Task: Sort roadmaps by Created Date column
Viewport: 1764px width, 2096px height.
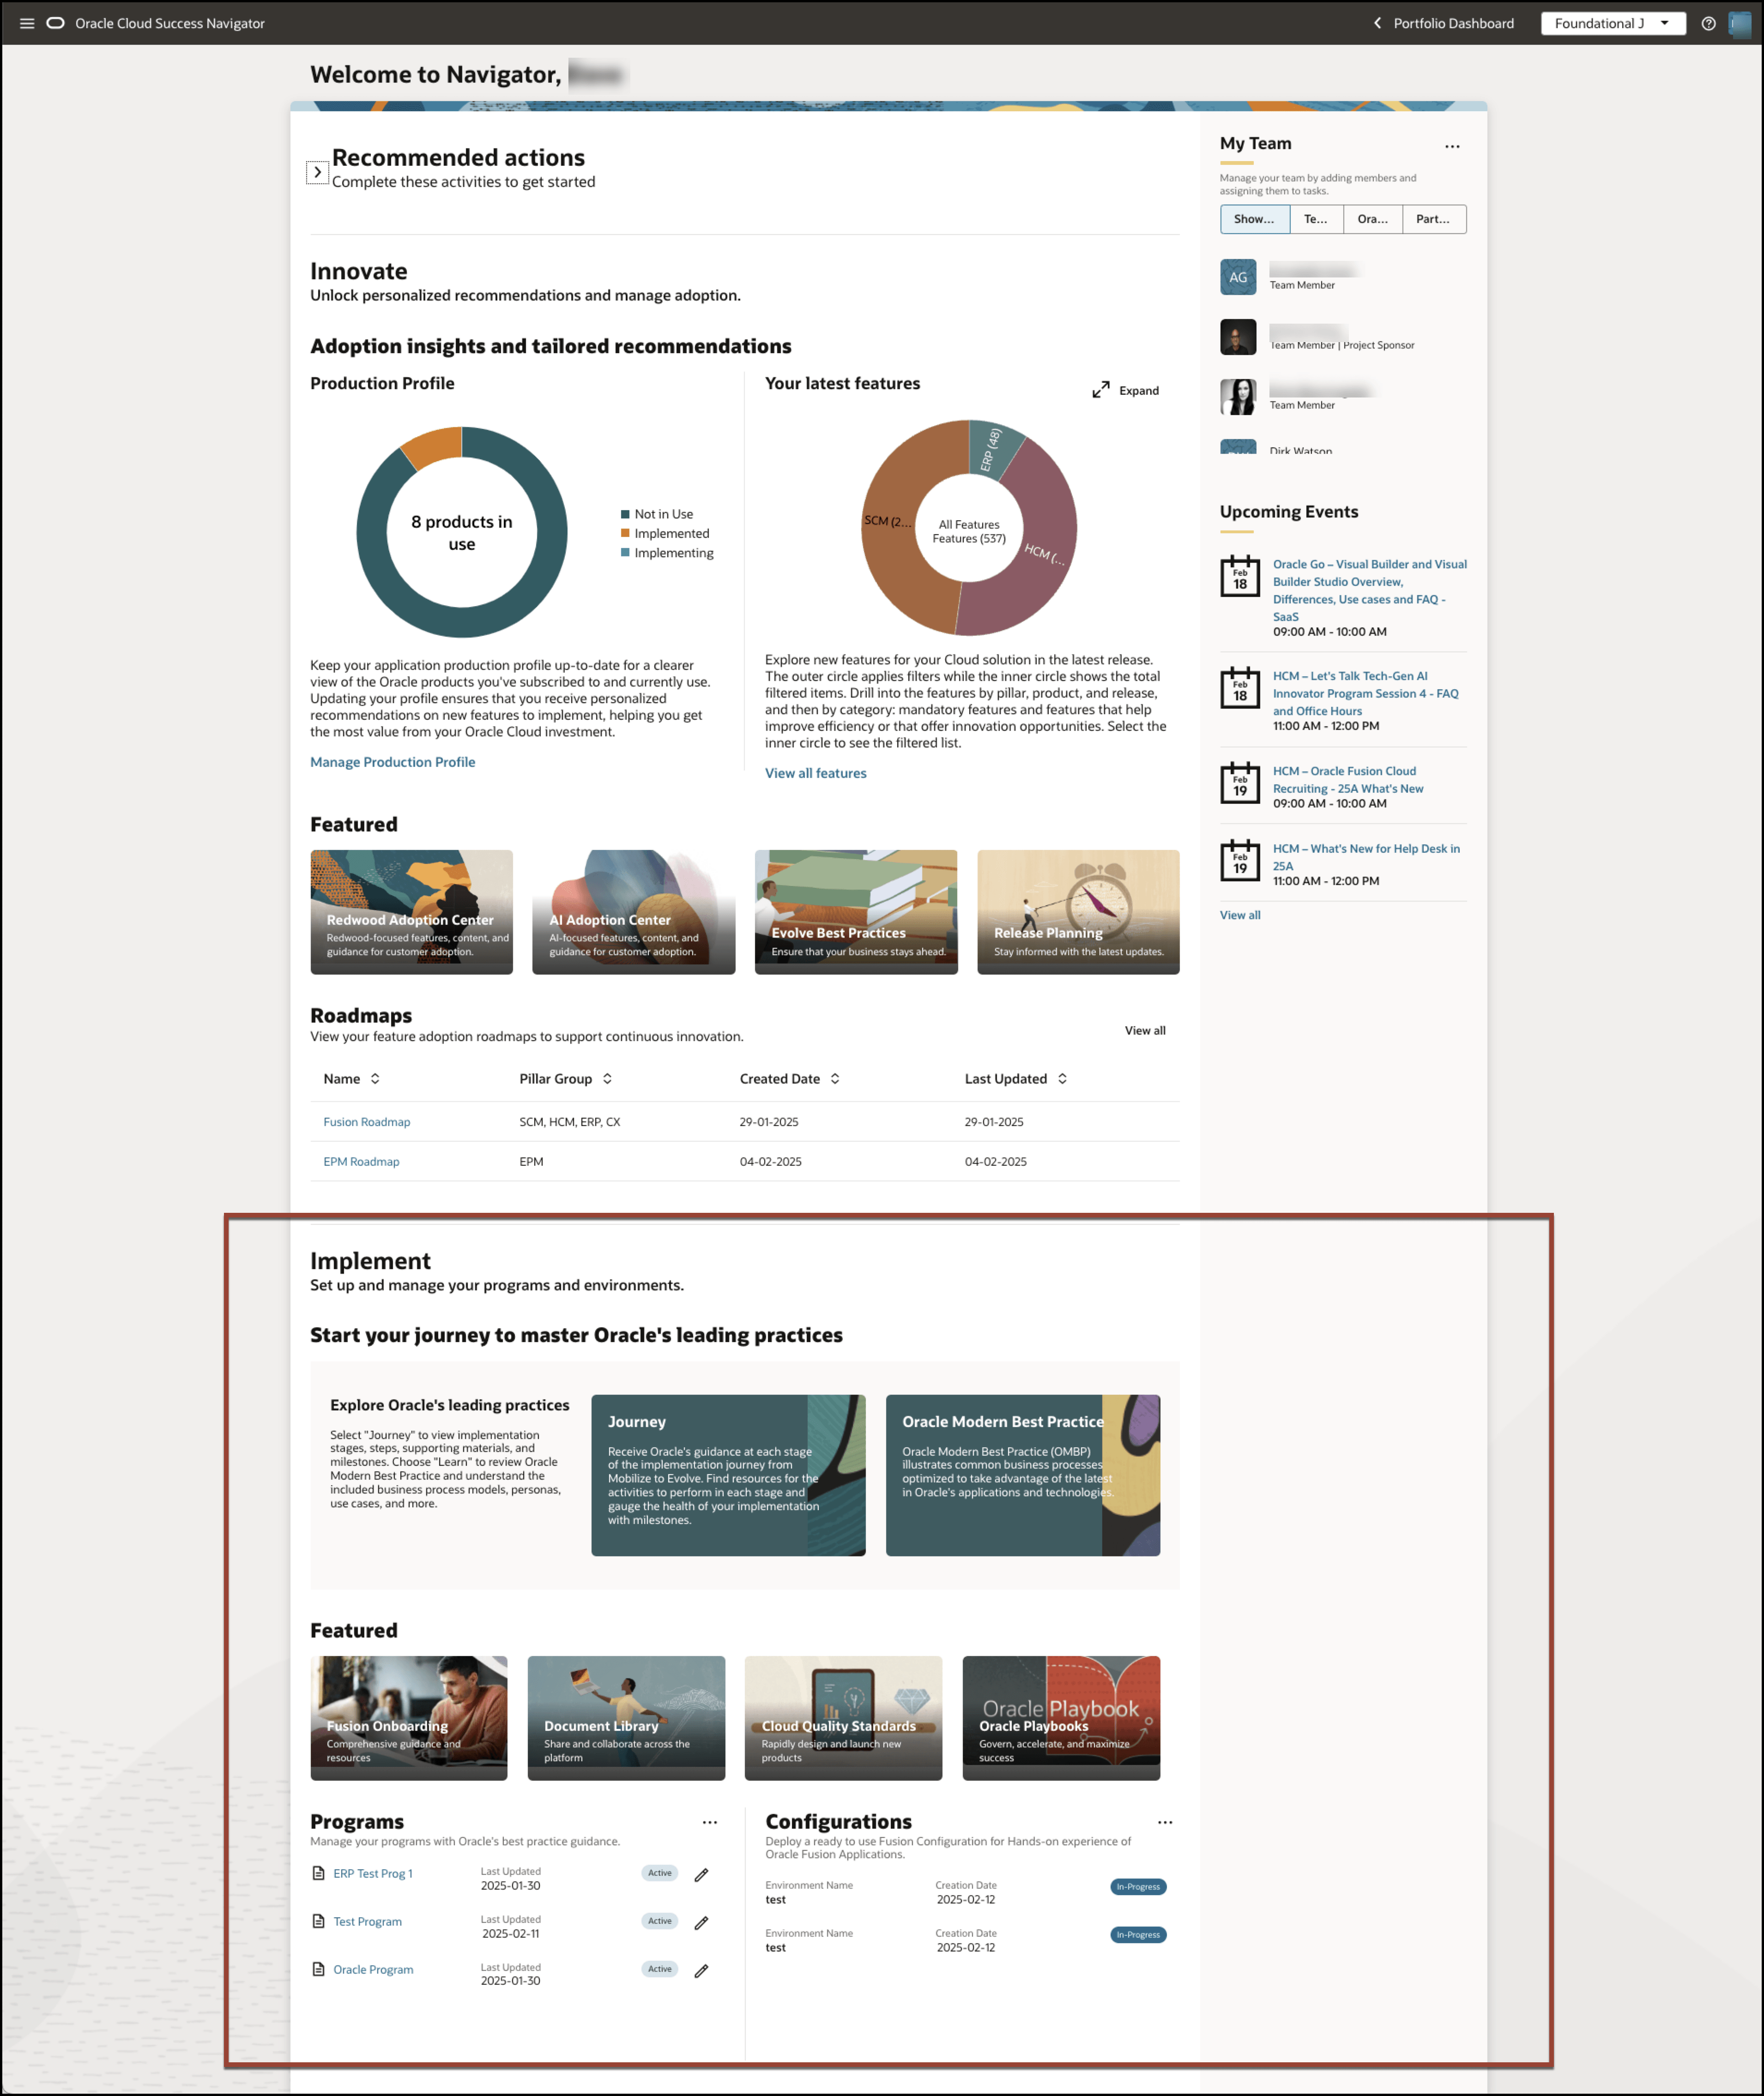Action: 835,1078
